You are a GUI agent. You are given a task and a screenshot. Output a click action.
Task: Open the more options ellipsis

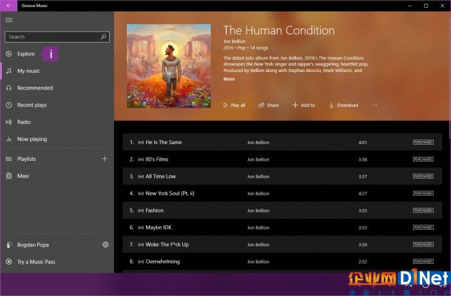[x=374, y=105]
